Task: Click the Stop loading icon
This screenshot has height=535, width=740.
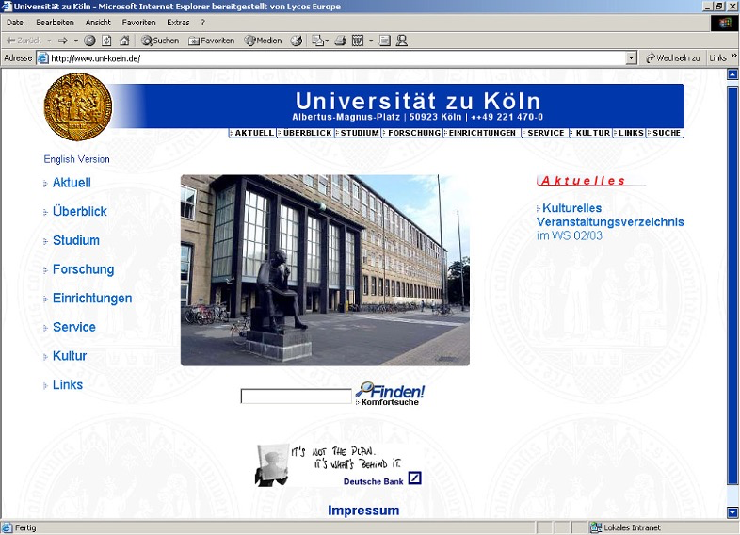Action: coord(89,41)
